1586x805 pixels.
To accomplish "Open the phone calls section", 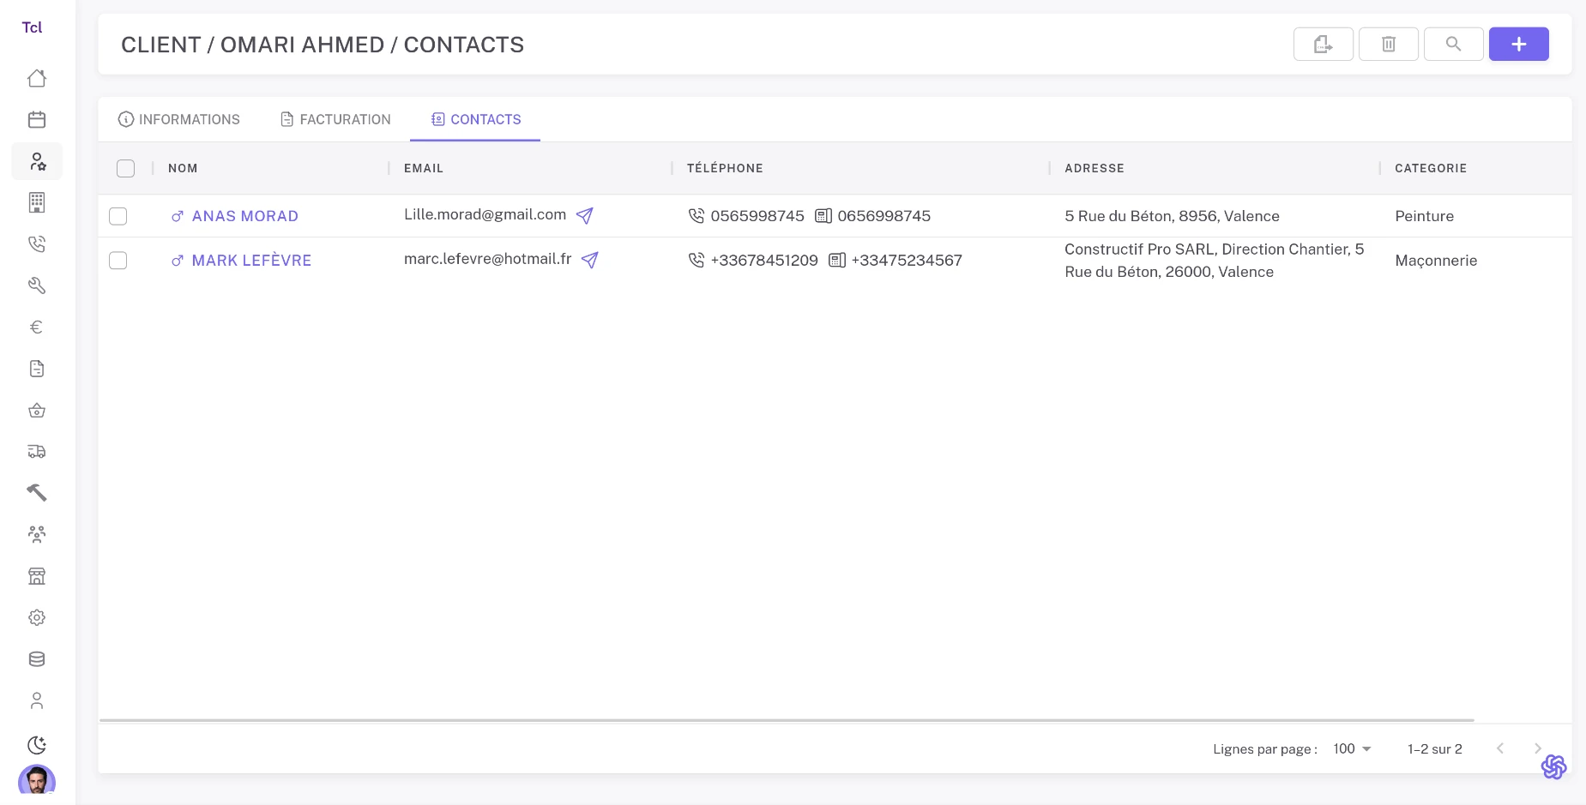I will click(x=36, y=243).
